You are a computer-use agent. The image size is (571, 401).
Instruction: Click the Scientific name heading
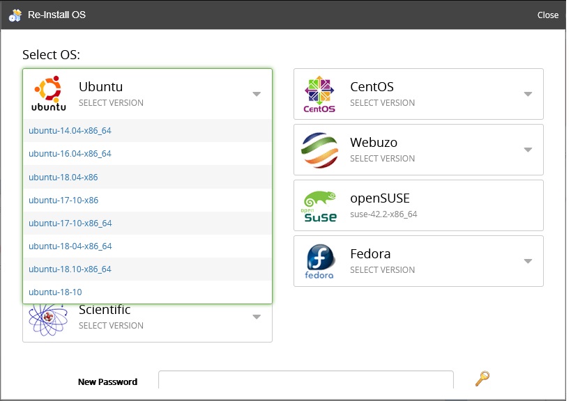tap(105, 309)
